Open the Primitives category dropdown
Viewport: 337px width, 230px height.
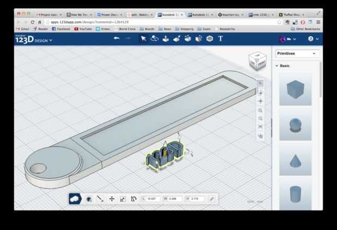click(296, 54)
